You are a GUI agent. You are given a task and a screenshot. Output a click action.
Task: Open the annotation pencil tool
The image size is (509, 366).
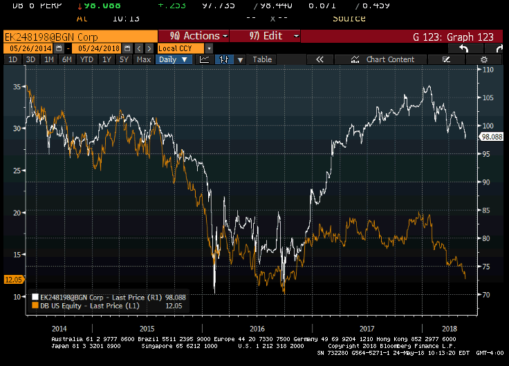click(446, 59)
